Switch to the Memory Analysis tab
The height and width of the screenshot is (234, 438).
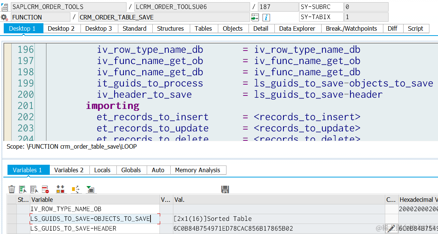click(198, 170)
